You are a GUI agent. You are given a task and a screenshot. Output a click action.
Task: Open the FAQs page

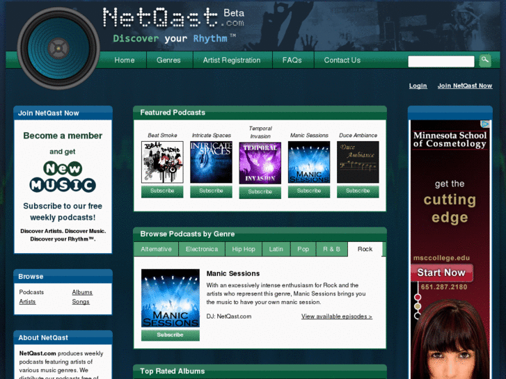[292, 61]
